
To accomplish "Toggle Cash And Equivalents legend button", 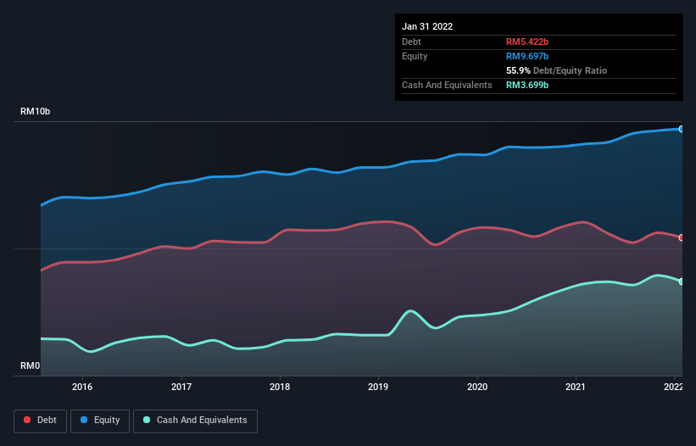I will click(195, 421).
